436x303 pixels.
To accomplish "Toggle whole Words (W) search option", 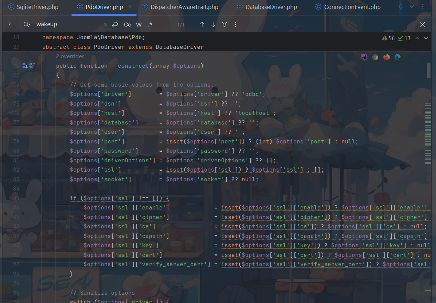I will (139, 24).
